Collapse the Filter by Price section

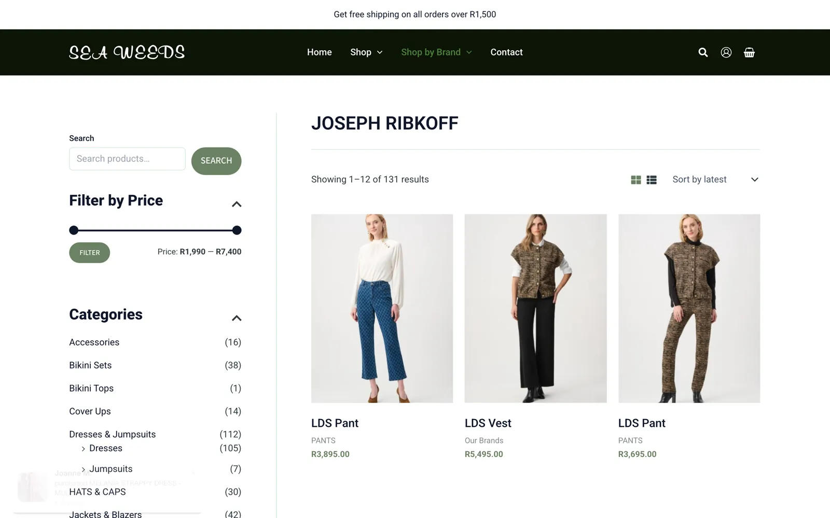(237, 204)
